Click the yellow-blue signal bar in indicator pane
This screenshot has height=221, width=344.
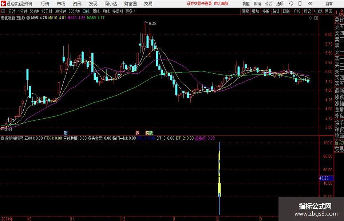coord(219,178)
